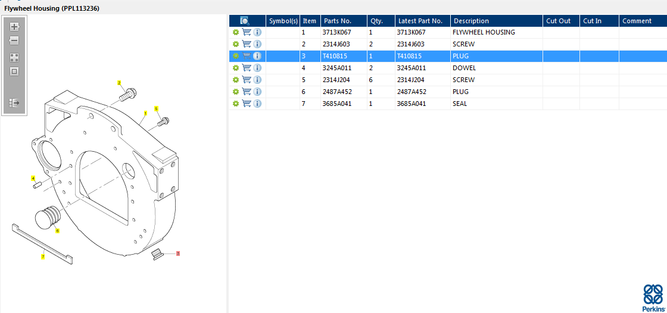Click gear icon for DOWEL row

point(236,68)
